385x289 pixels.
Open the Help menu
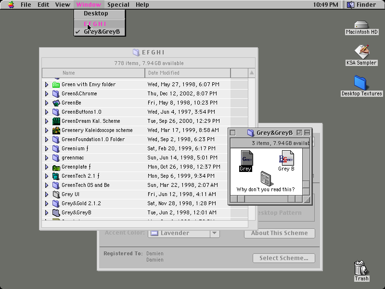pyautogui.click(x=142, y=4)
